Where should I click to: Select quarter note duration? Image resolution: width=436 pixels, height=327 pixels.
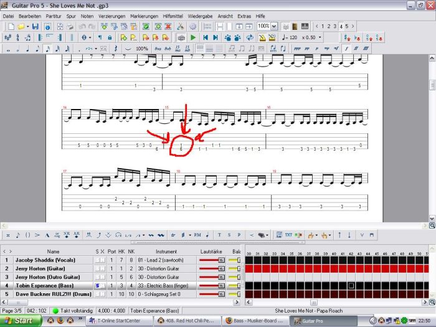pyautogui.click(x=27, y=49)
